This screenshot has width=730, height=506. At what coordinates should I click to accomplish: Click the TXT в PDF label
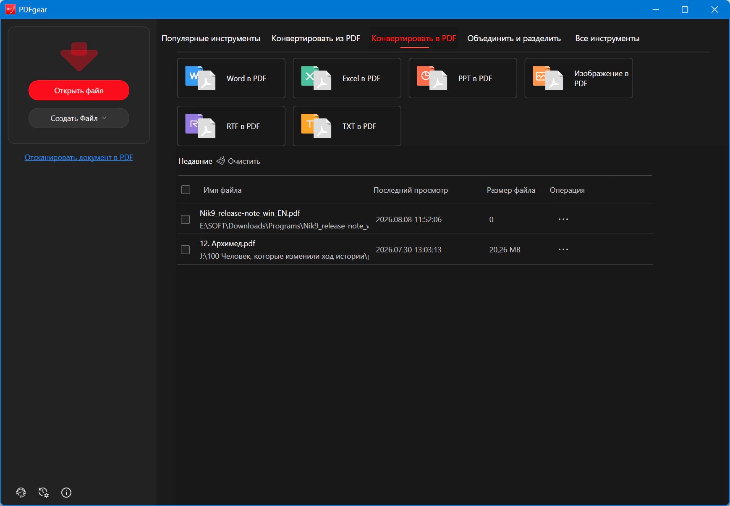click(359, 126)
